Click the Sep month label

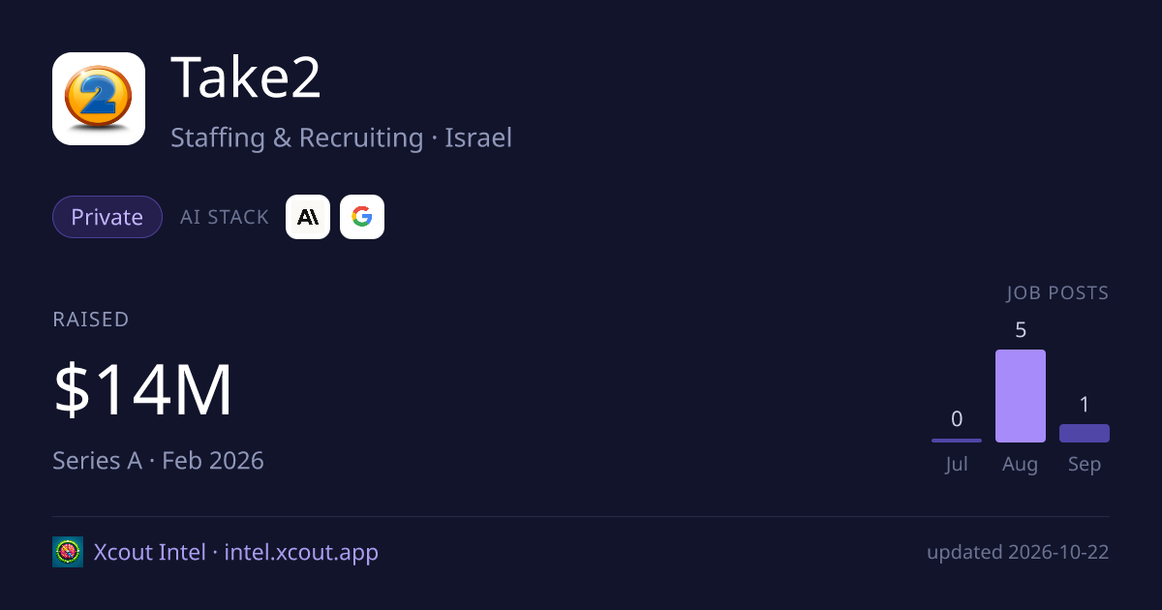click(1085, 464)
